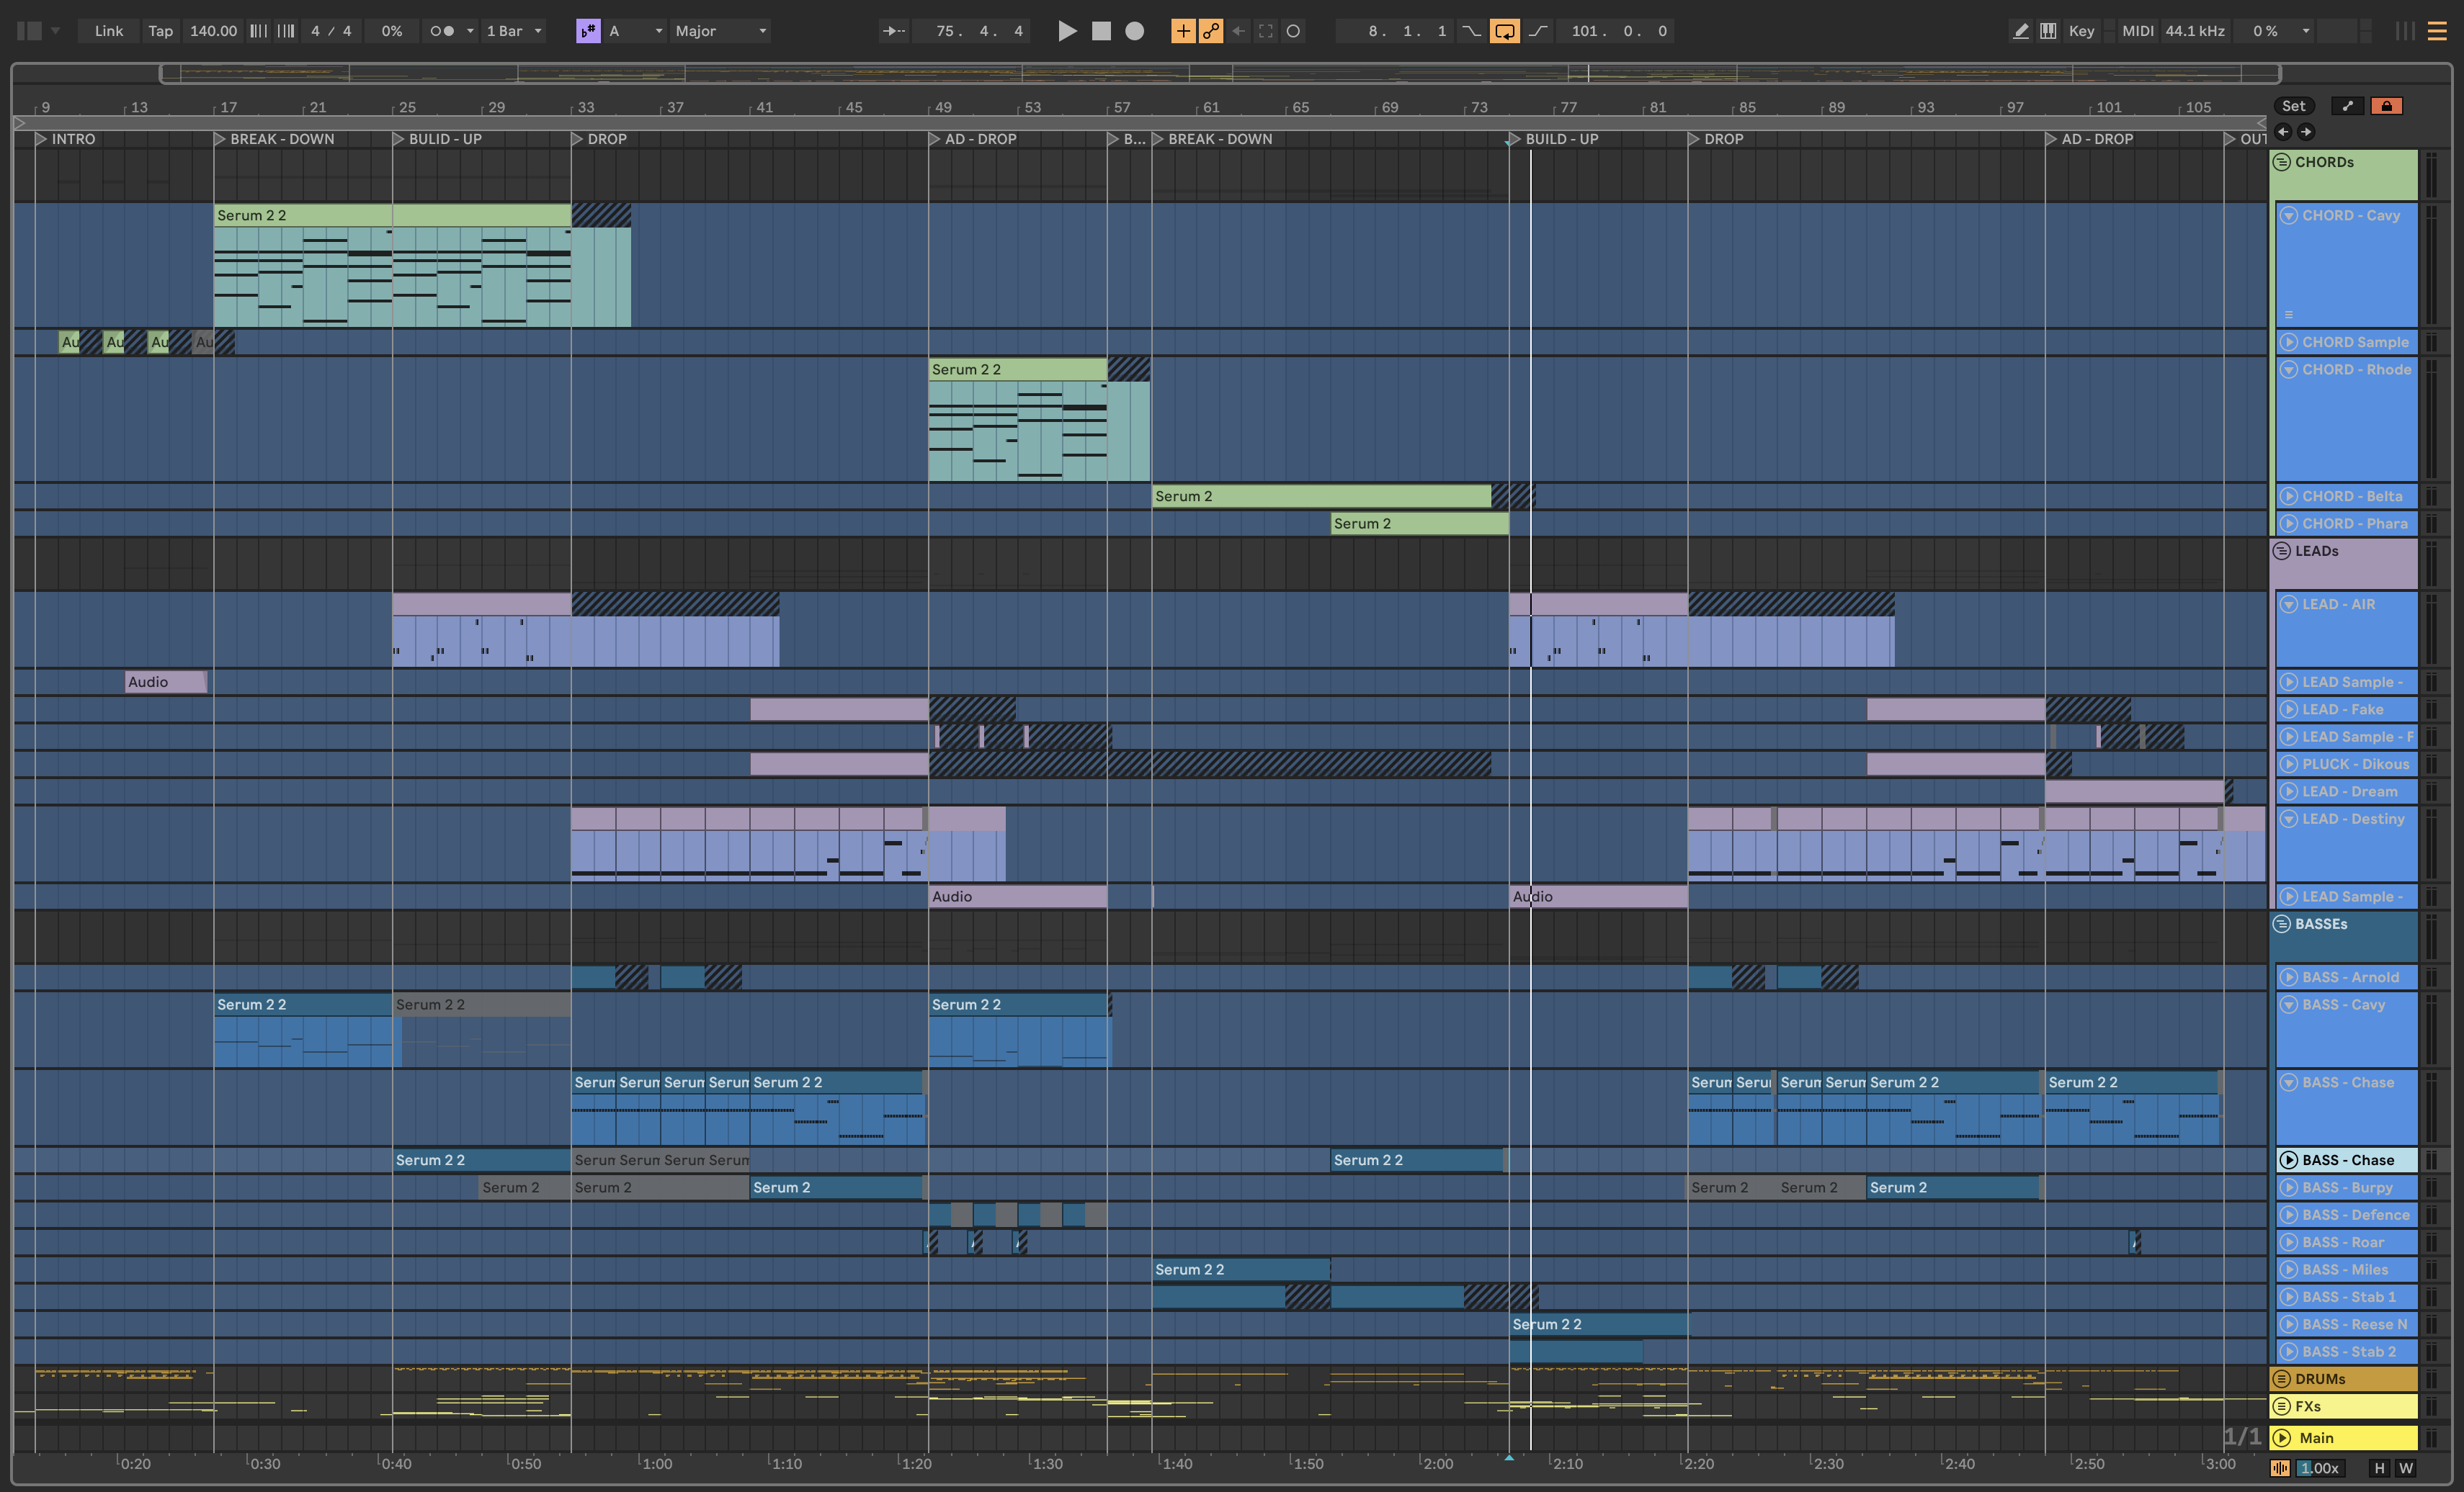Image resolution: width=2464 pixels, height=1492 pixels.
Task: Toggle Draw Mode pencil icon
Action: pos(2020,31)
